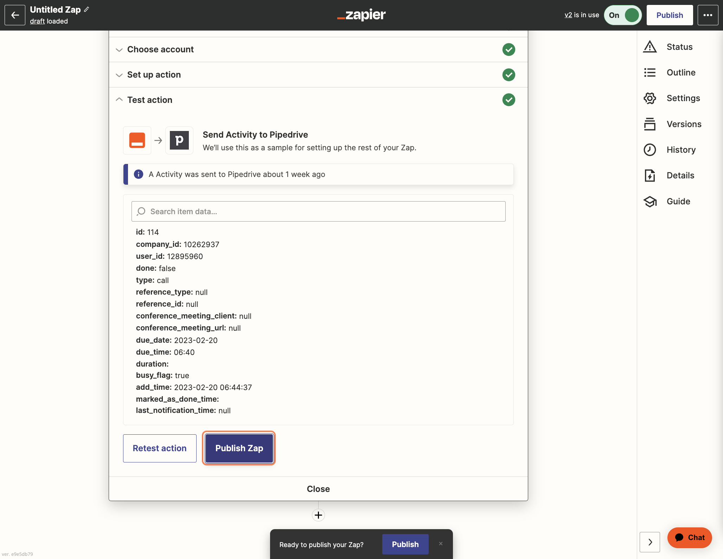Focus the Search item data field

(318, 211)
